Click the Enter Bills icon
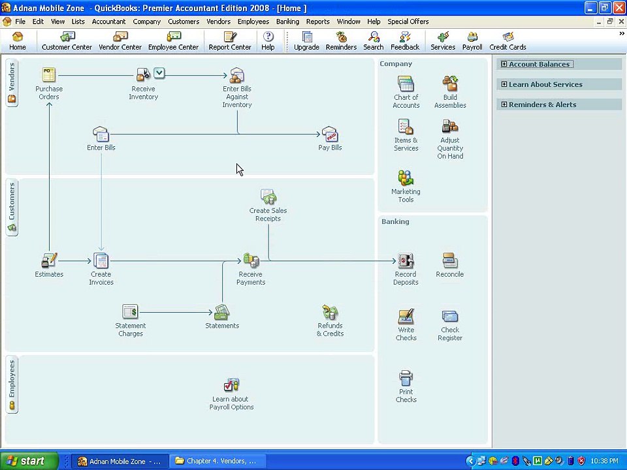 click(101, 134)
